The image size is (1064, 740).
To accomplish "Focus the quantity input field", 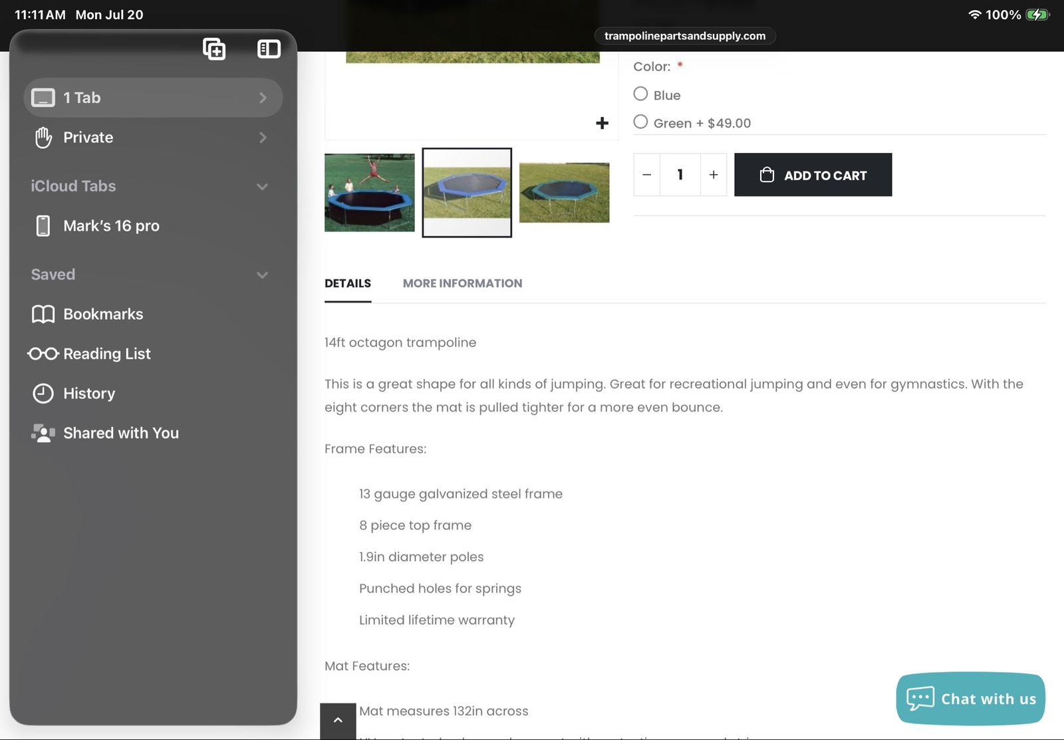I will (680, 175).
